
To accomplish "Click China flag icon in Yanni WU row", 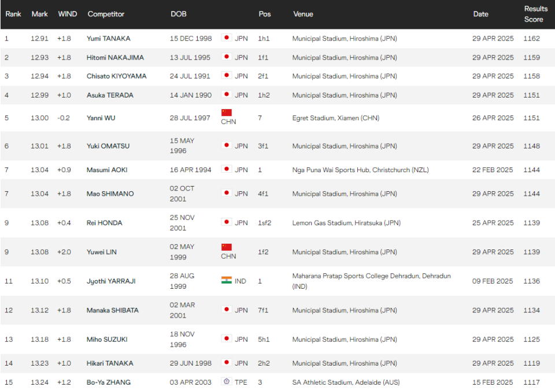I will [227, 113].
